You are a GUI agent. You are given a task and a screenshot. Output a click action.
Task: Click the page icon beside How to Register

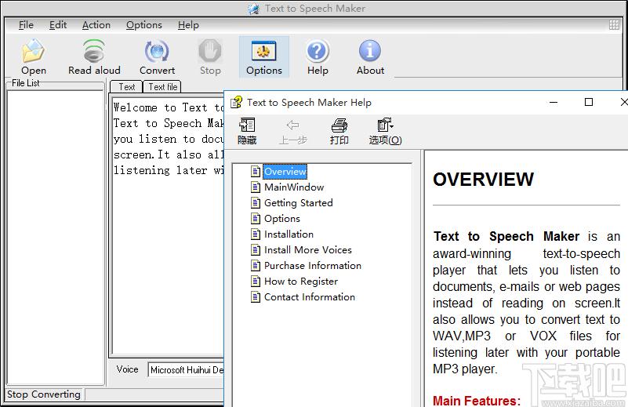tap(256, 282)
